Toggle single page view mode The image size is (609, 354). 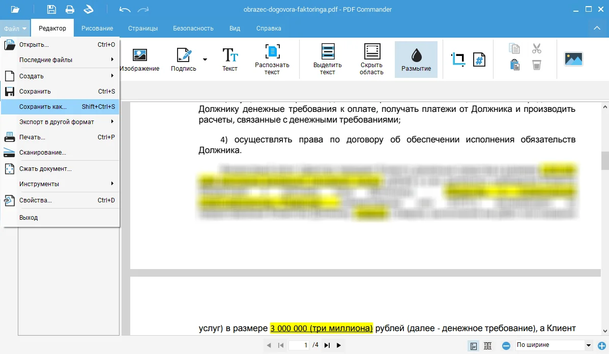[x=474, y=346]
